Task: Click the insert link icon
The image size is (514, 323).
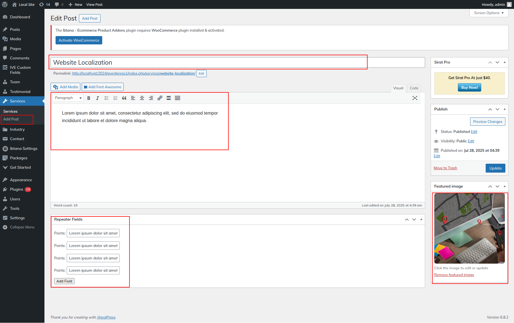Action: click(x=160, y=98)
